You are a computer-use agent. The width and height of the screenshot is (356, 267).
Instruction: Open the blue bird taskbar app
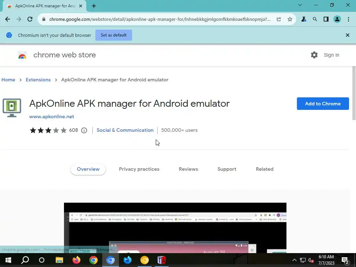(x=127, y=260)
